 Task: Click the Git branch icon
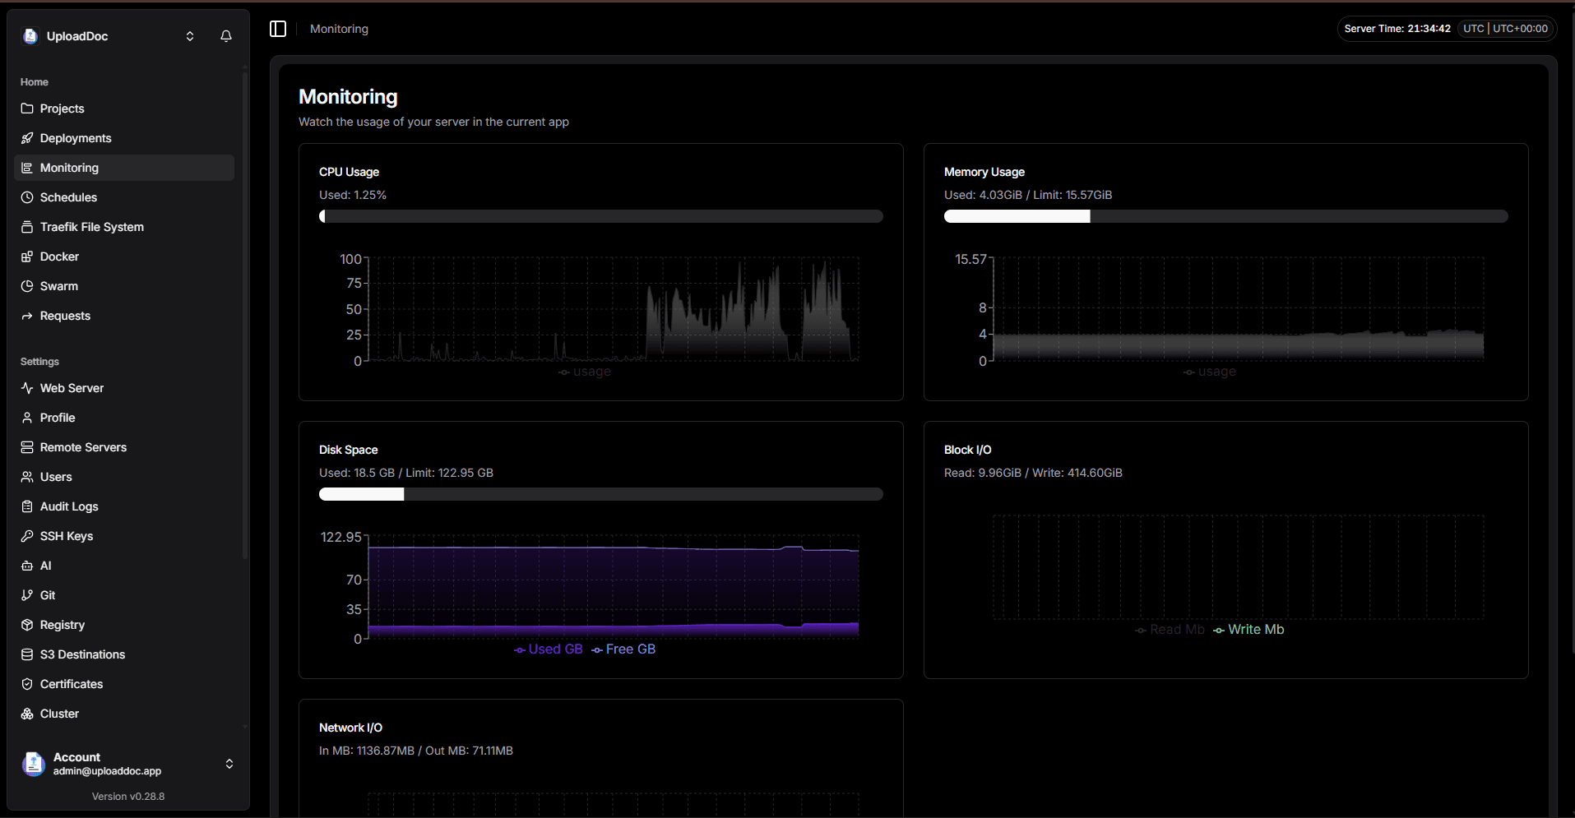[27, 595]
